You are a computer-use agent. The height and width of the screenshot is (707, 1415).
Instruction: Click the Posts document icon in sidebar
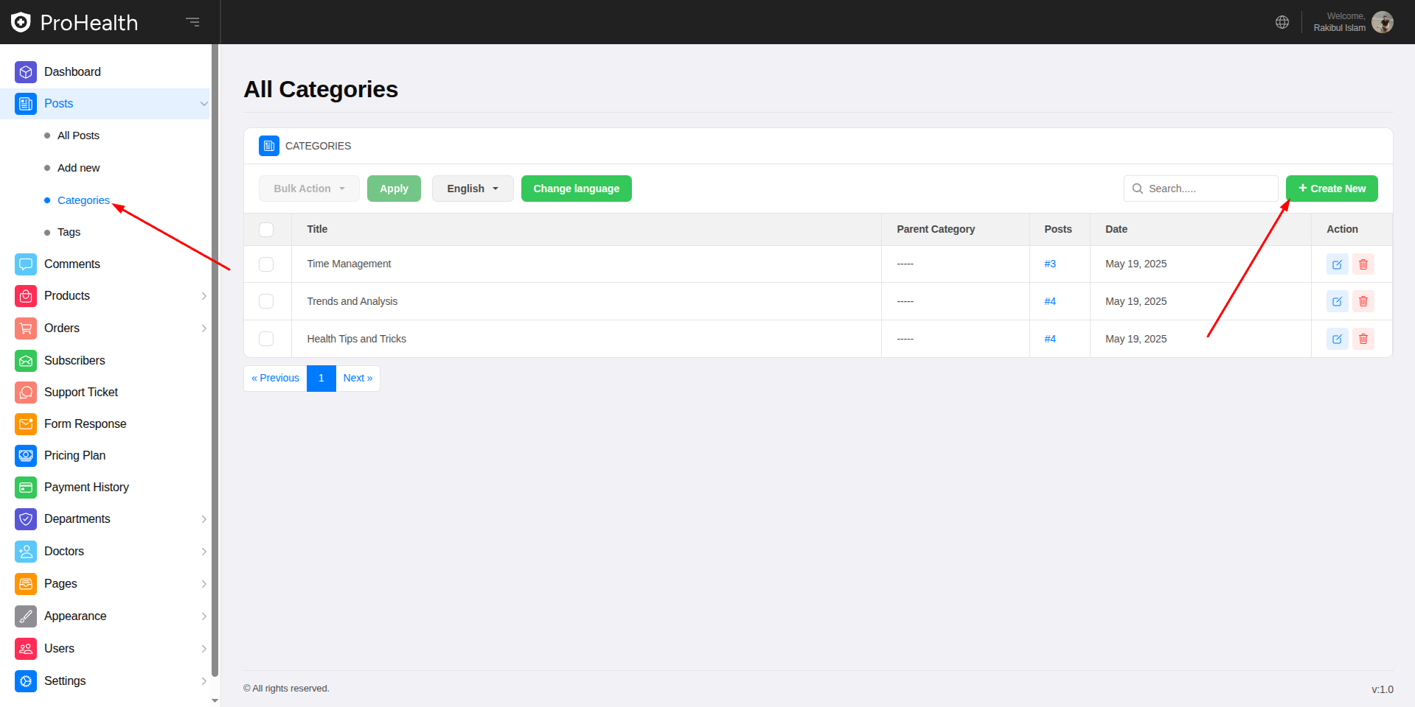pyautogui.click(x=26, y=104)
